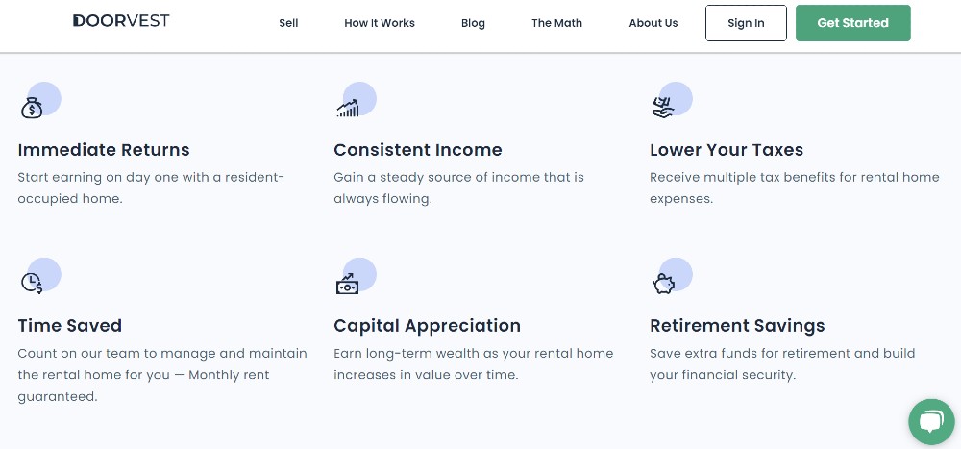Click the Sign In button
961x449 pixels.
point(746,23)
